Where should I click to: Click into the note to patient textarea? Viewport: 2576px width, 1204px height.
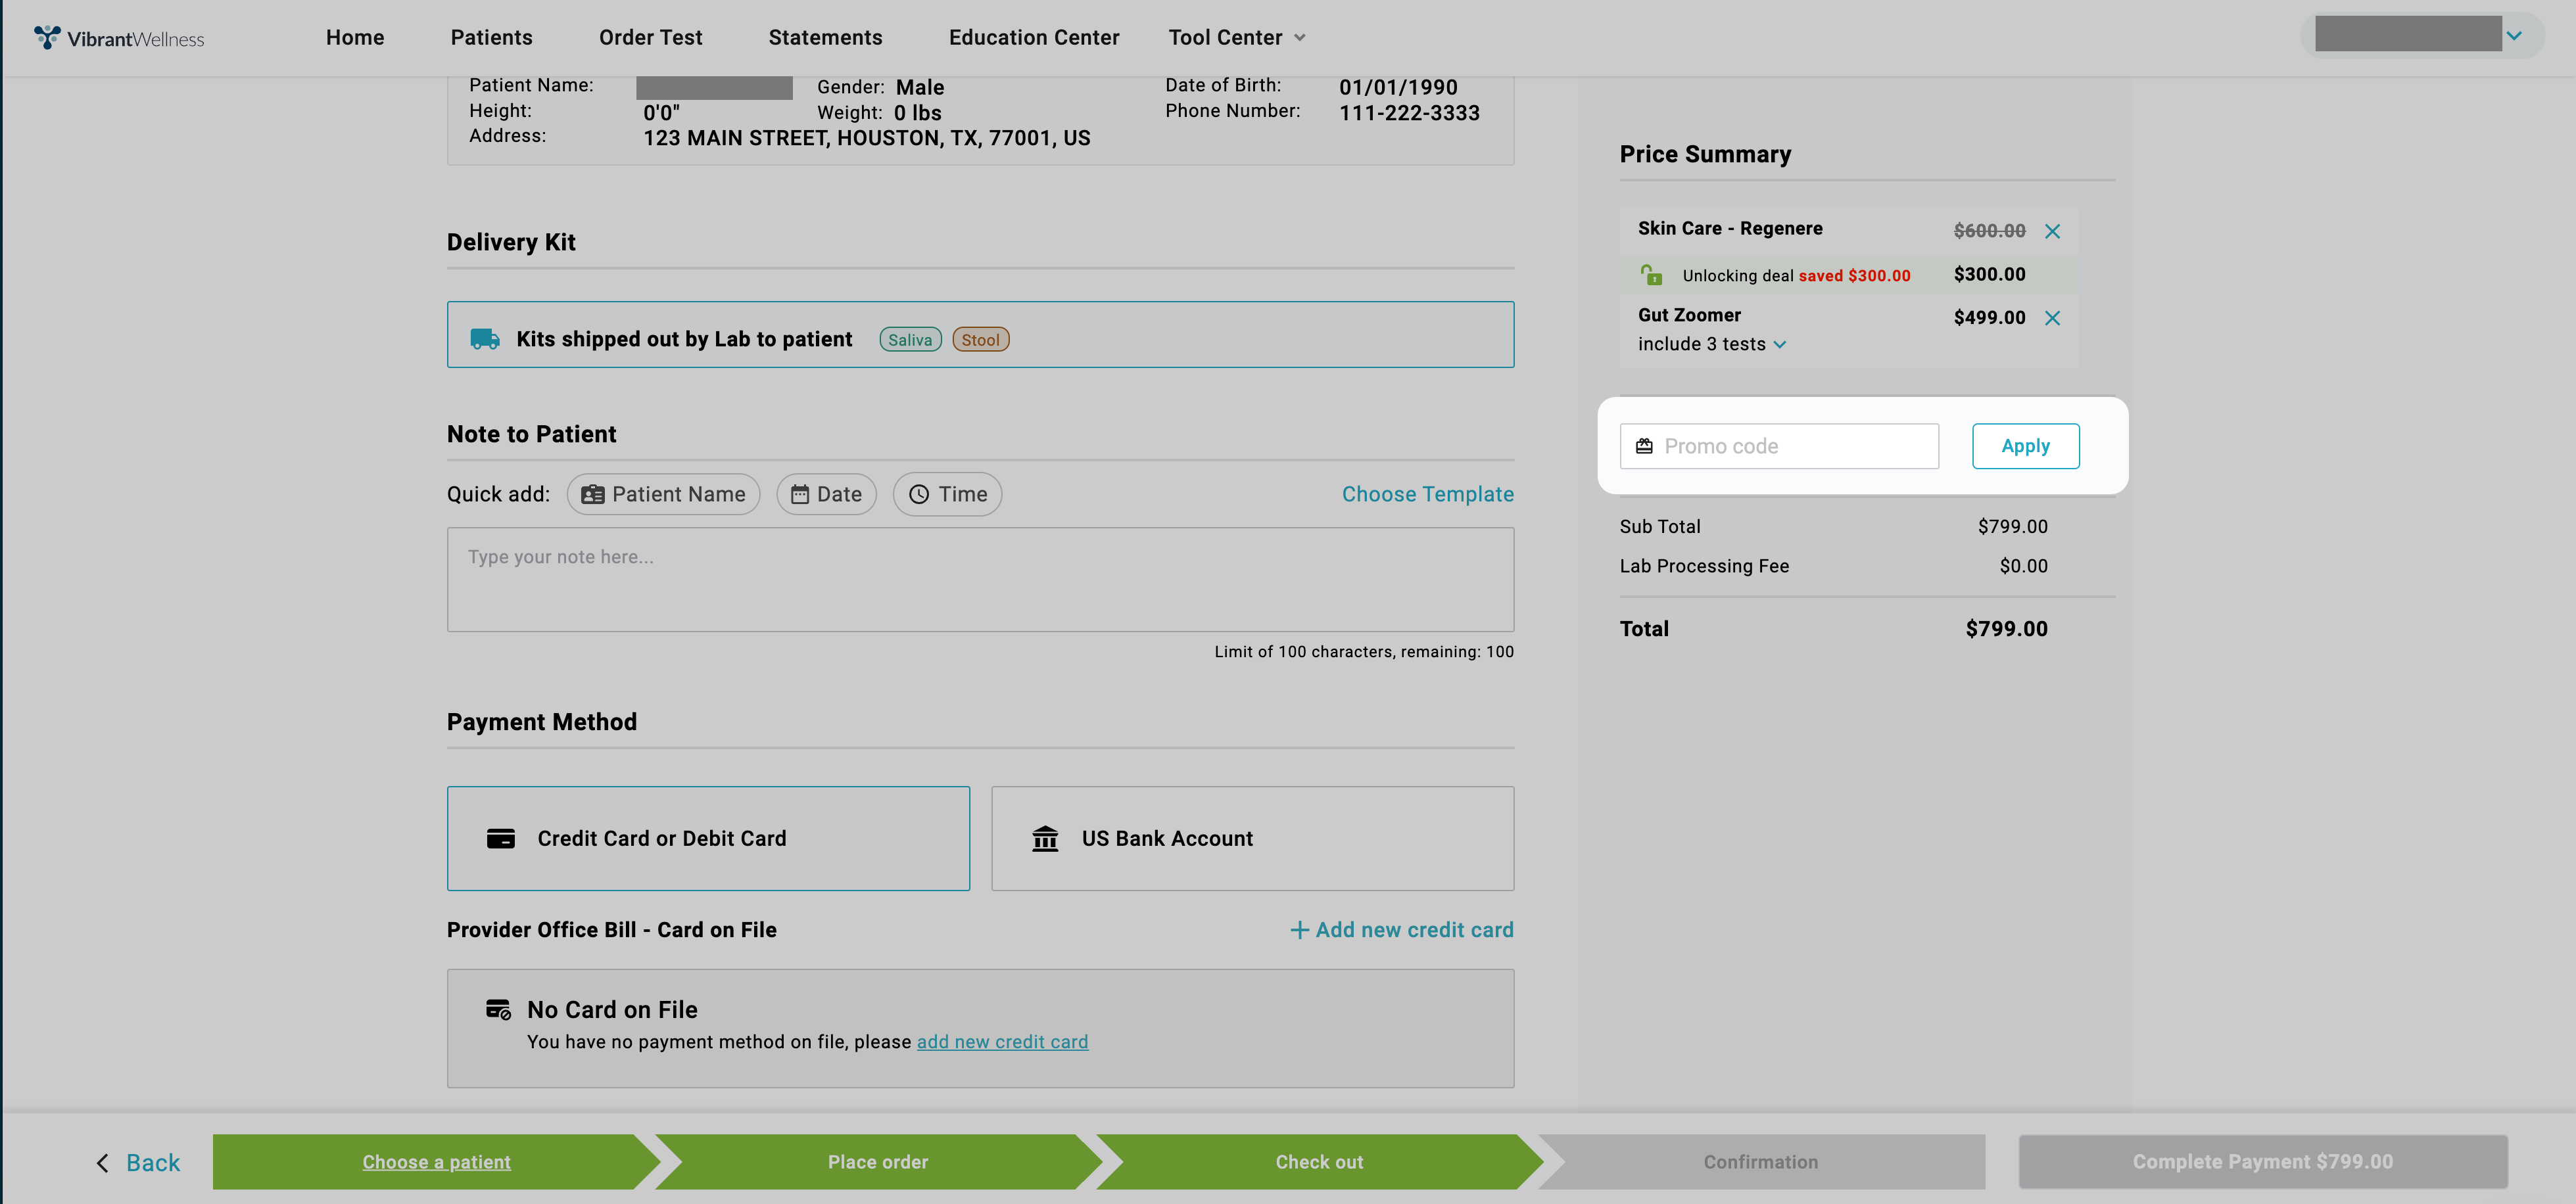pos(980,580)
